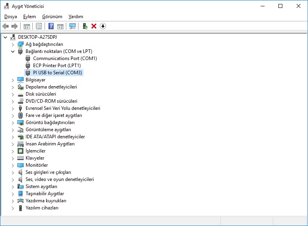This screenshot has height=226, width=308.
Task: Select Taşınabilir Aygıtlar label
Action: click(45, 194)
